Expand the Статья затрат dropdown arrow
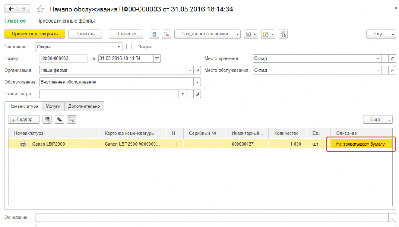The image size is (399, 227). tap(182, 94)
